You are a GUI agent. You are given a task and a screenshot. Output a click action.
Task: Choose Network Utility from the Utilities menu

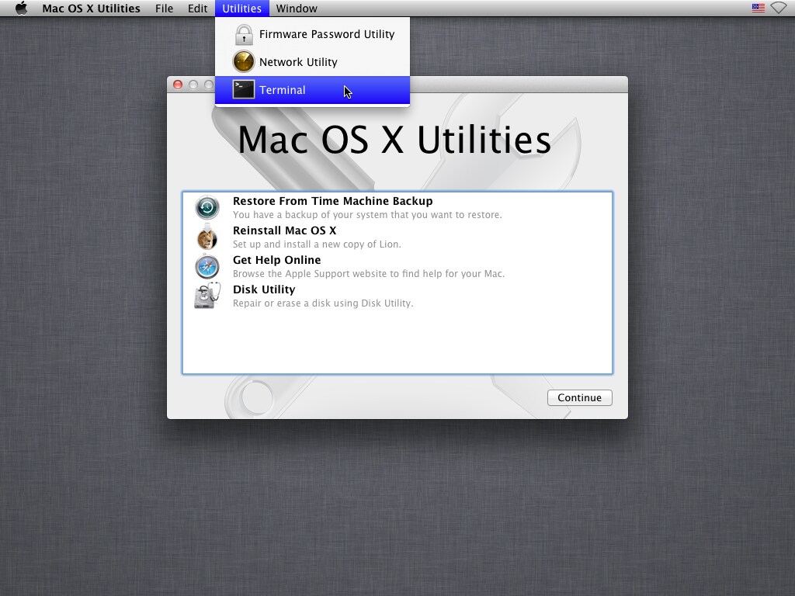pyautogui.click(x=299, y=61)
